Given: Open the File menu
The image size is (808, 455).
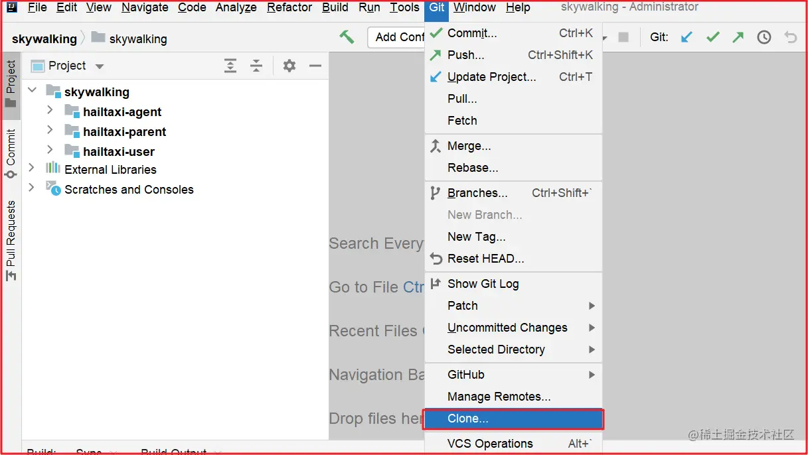Looking at the screenshot, I should (37, 8).
